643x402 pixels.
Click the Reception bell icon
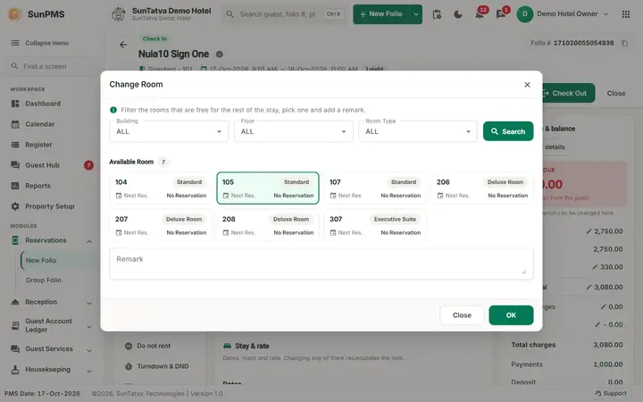point(15,302)
